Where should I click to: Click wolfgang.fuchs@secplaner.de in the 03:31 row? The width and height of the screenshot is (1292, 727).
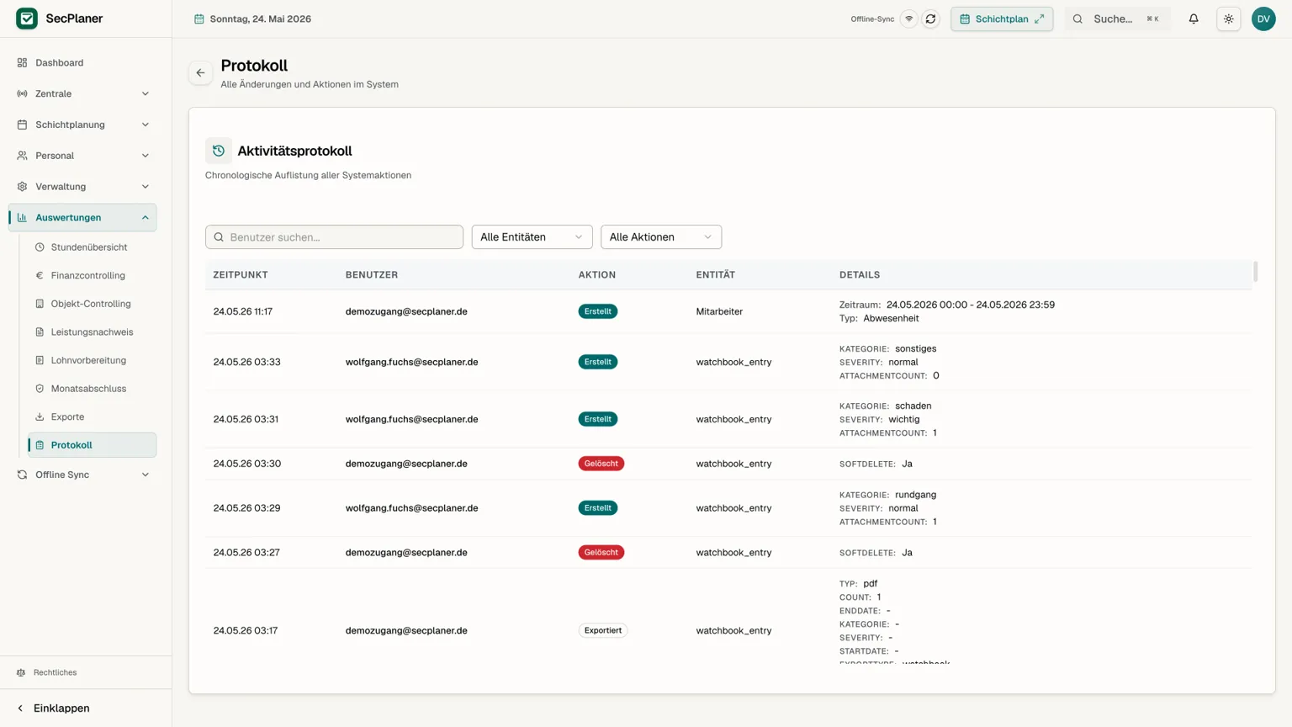click(411, 419)
